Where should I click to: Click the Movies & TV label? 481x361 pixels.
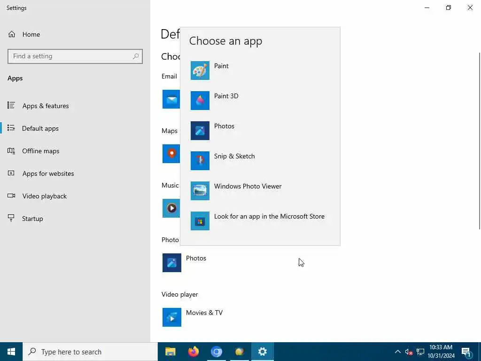point(204,313)
